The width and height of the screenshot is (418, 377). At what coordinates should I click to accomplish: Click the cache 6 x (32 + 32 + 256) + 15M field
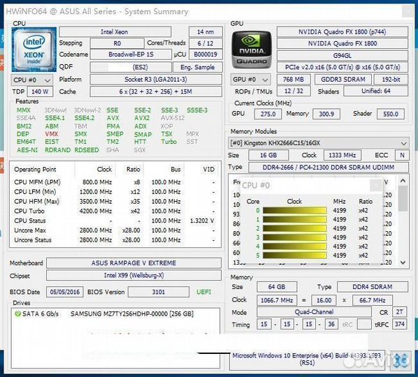[x=156, y=91]
